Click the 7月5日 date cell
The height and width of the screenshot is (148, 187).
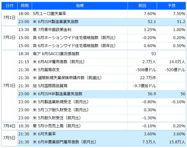pos(9,138)
